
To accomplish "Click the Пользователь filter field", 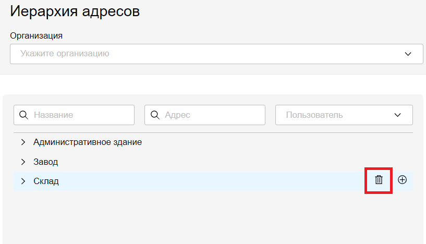I will tap(334, 115).
